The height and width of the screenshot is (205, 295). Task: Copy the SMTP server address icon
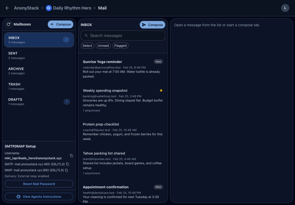coord(67,164)
